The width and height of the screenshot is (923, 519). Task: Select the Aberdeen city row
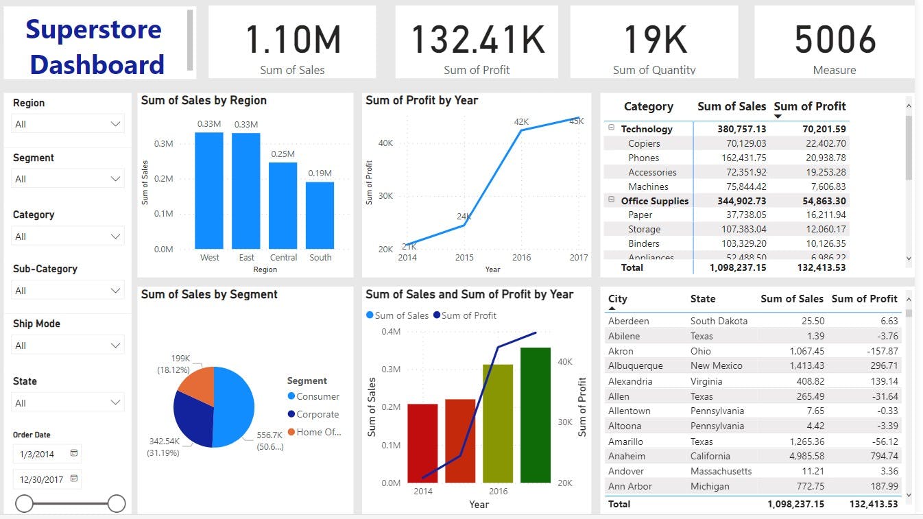click(753, 321)
